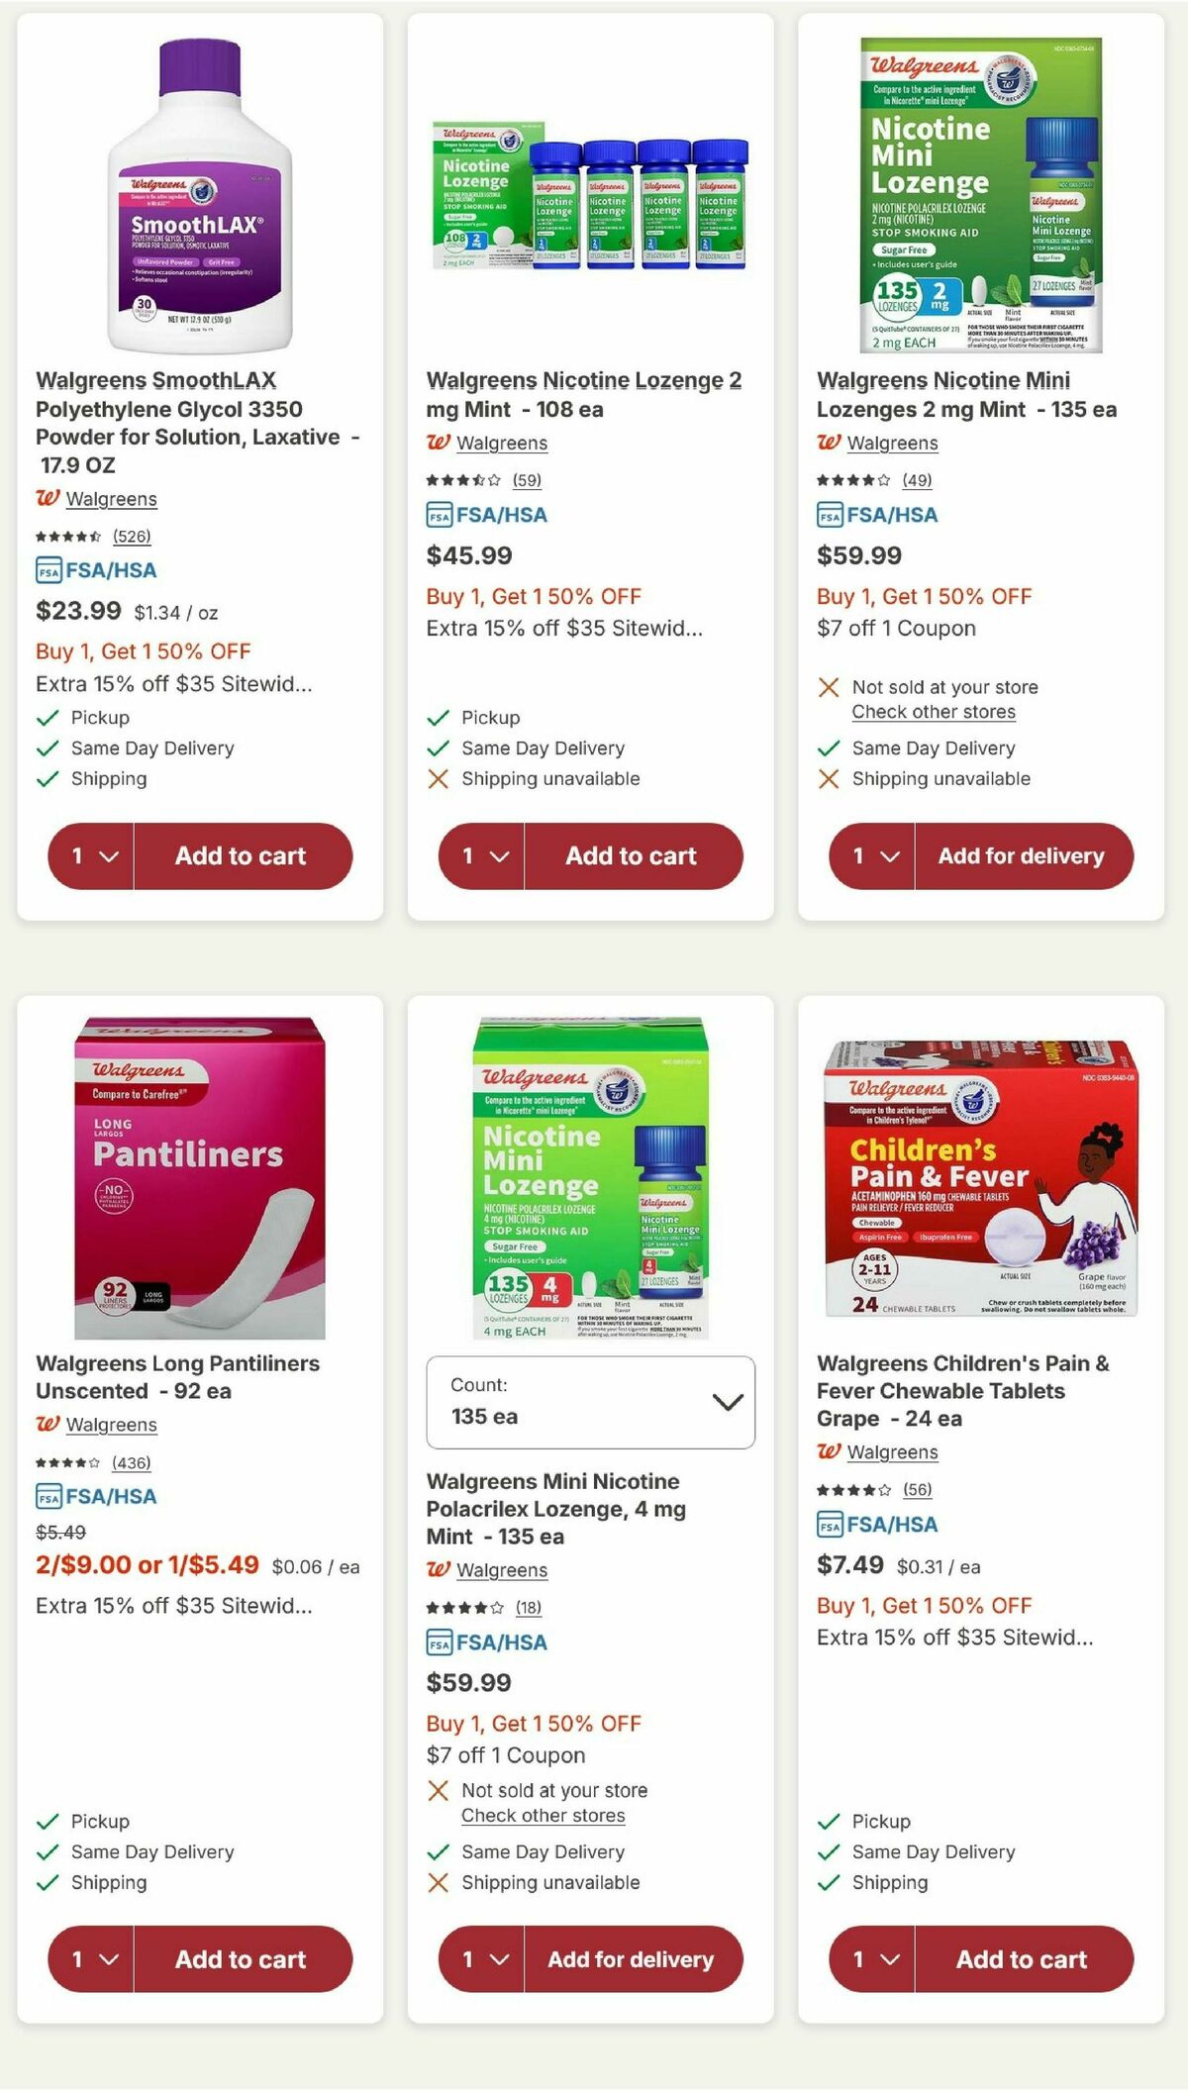Open the Long Pantiliners product image
The image size is (1188, 2092).
(x=202, y=1178)
